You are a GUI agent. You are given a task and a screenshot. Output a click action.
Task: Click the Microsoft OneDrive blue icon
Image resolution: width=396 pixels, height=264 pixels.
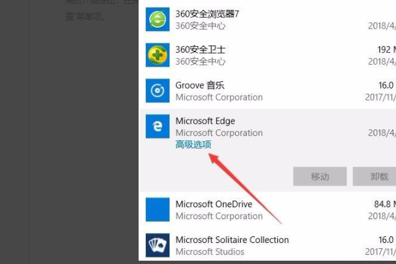(x=158, y=209)
